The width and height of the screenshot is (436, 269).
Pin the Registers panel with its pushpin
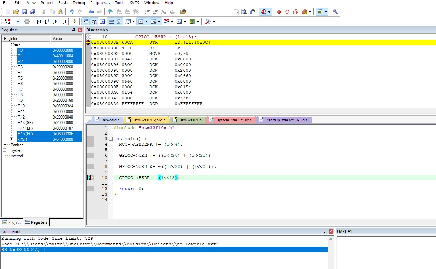73,30
